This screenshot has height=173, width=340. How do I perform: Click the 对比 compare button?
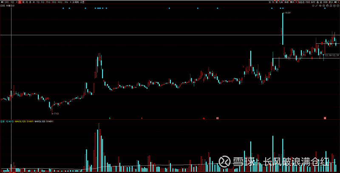coord(308,2)
